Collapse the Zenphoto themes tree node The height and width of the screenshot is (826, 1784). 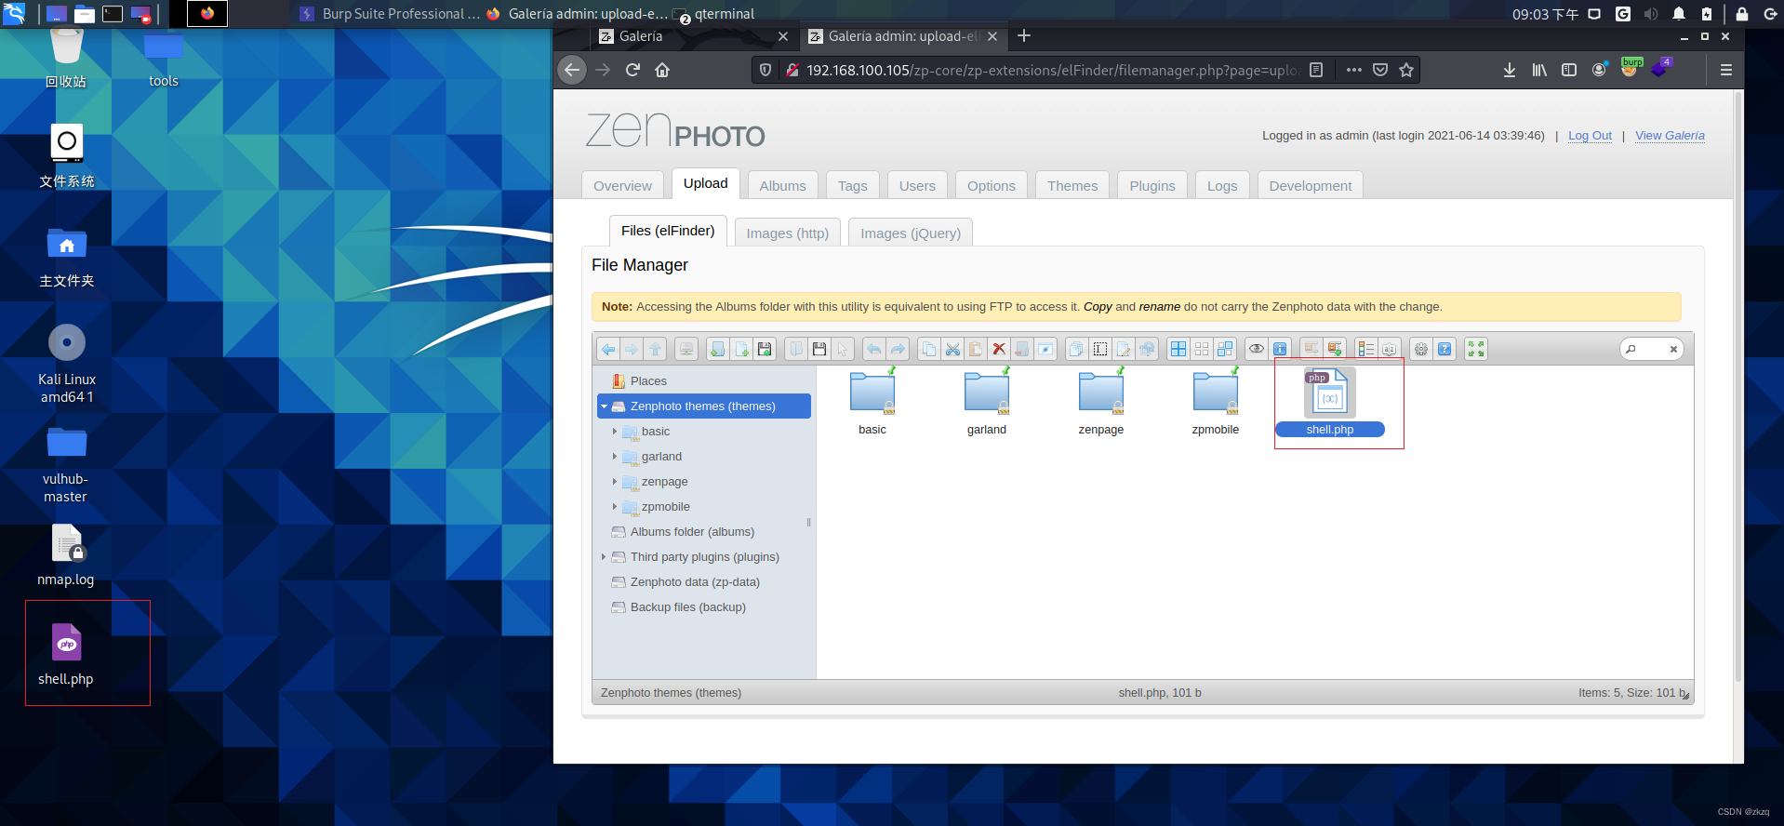(x=604, y=406)
